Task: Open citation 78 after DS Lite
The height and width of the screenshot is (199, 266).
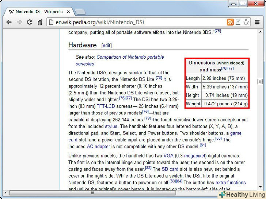Action: pyautogui.click(x=159, y=78)
